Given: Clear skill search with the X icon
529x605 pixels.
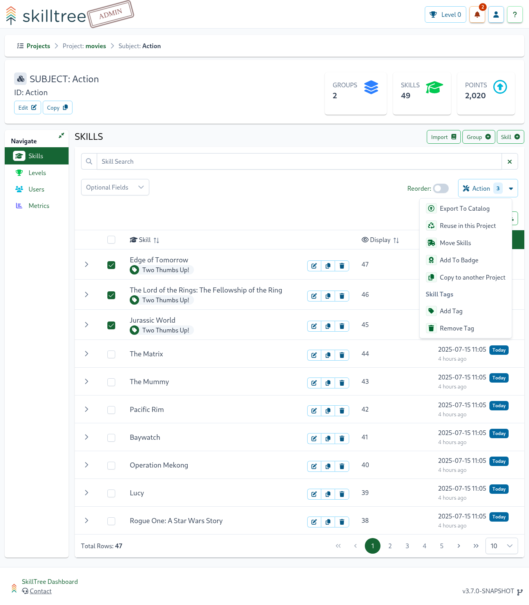Looking at the screenshot, I should coord(509,161).
